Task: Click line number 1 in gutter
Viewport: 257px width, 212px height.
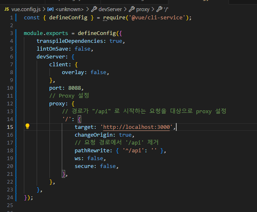Action: (x=11, y=18)
